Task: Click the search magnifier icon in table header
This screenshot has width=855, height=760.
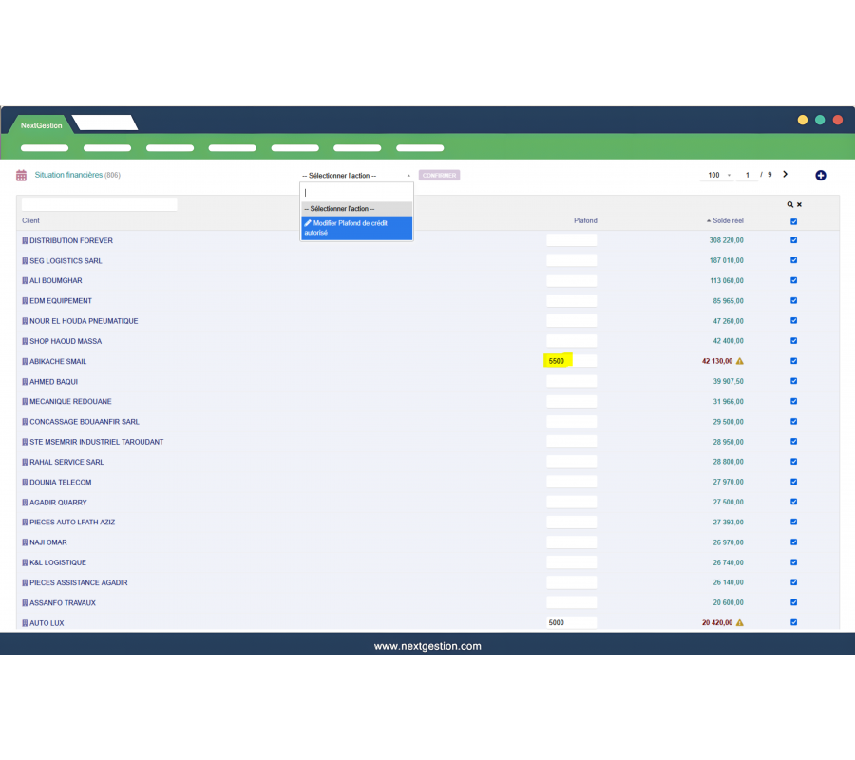Action: [x=789, y=204]
